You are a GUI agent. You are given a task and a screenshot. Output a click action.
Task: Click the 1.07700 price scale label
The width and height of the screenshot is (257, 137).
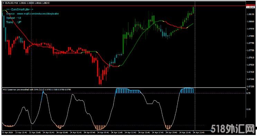coord(250,51)
